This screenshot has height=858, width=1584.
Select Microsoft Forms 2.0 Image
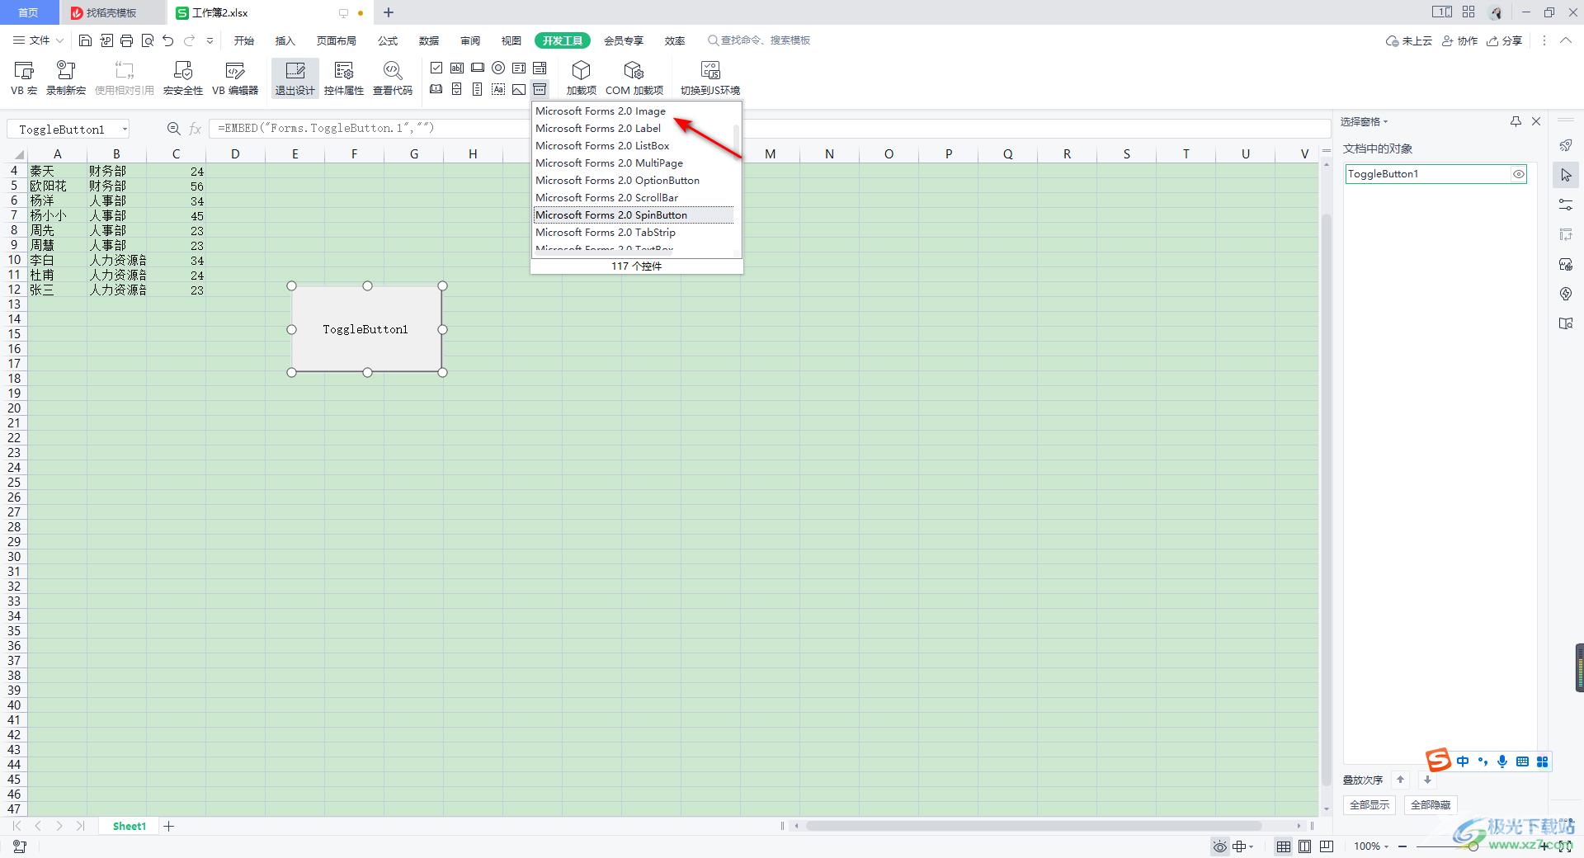click(x=634, y=111)
